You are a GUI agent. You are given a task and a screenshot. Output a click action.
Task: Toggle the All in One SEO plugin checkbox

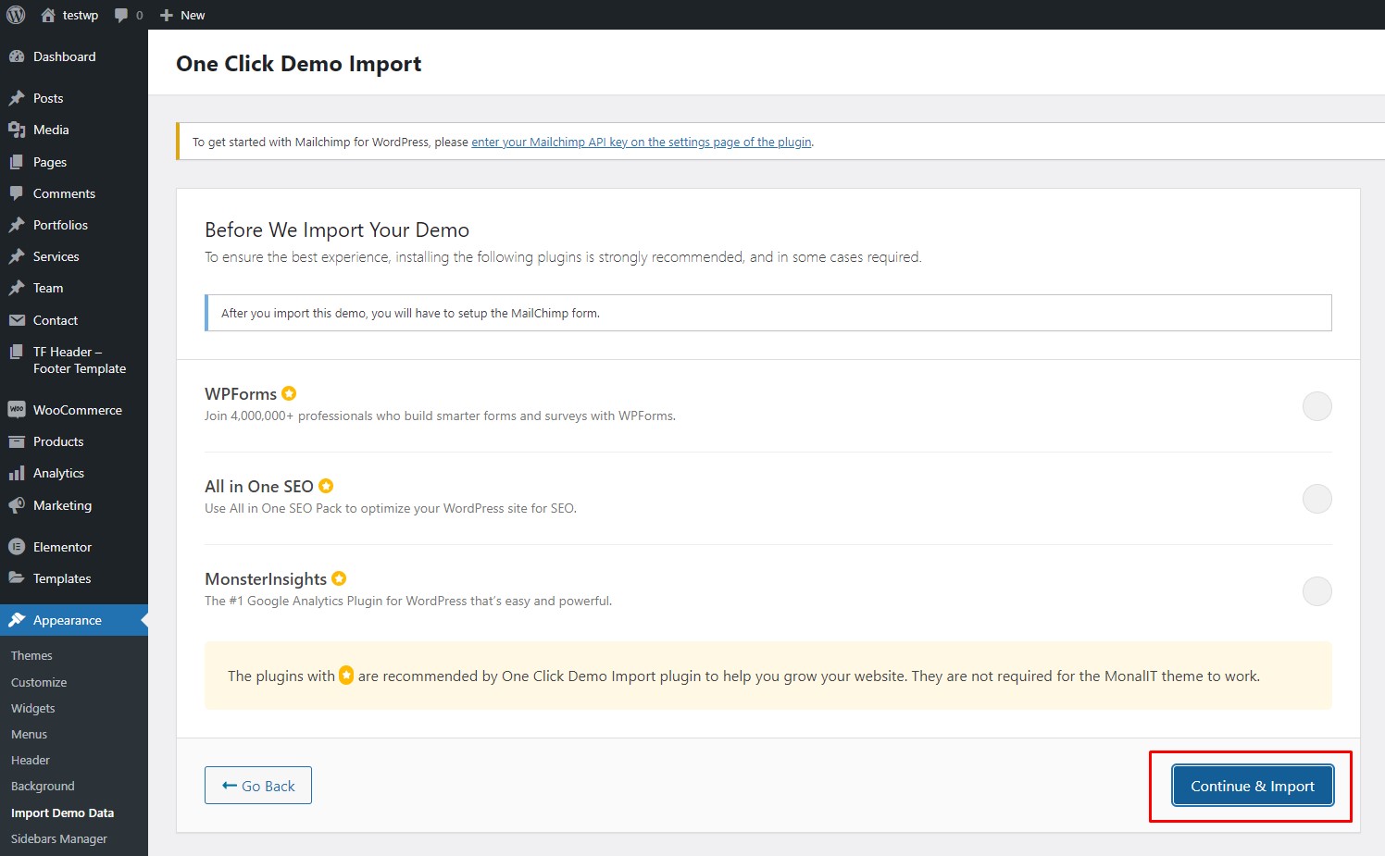tap(1316, 499)
